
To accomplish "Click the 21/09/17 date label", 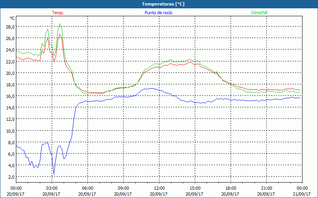I will click(302, 194).
